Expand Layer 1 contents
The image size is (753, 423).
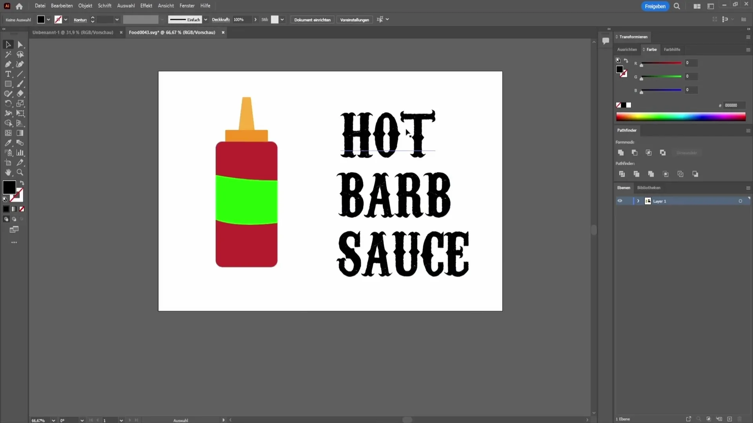click(638, 201)
